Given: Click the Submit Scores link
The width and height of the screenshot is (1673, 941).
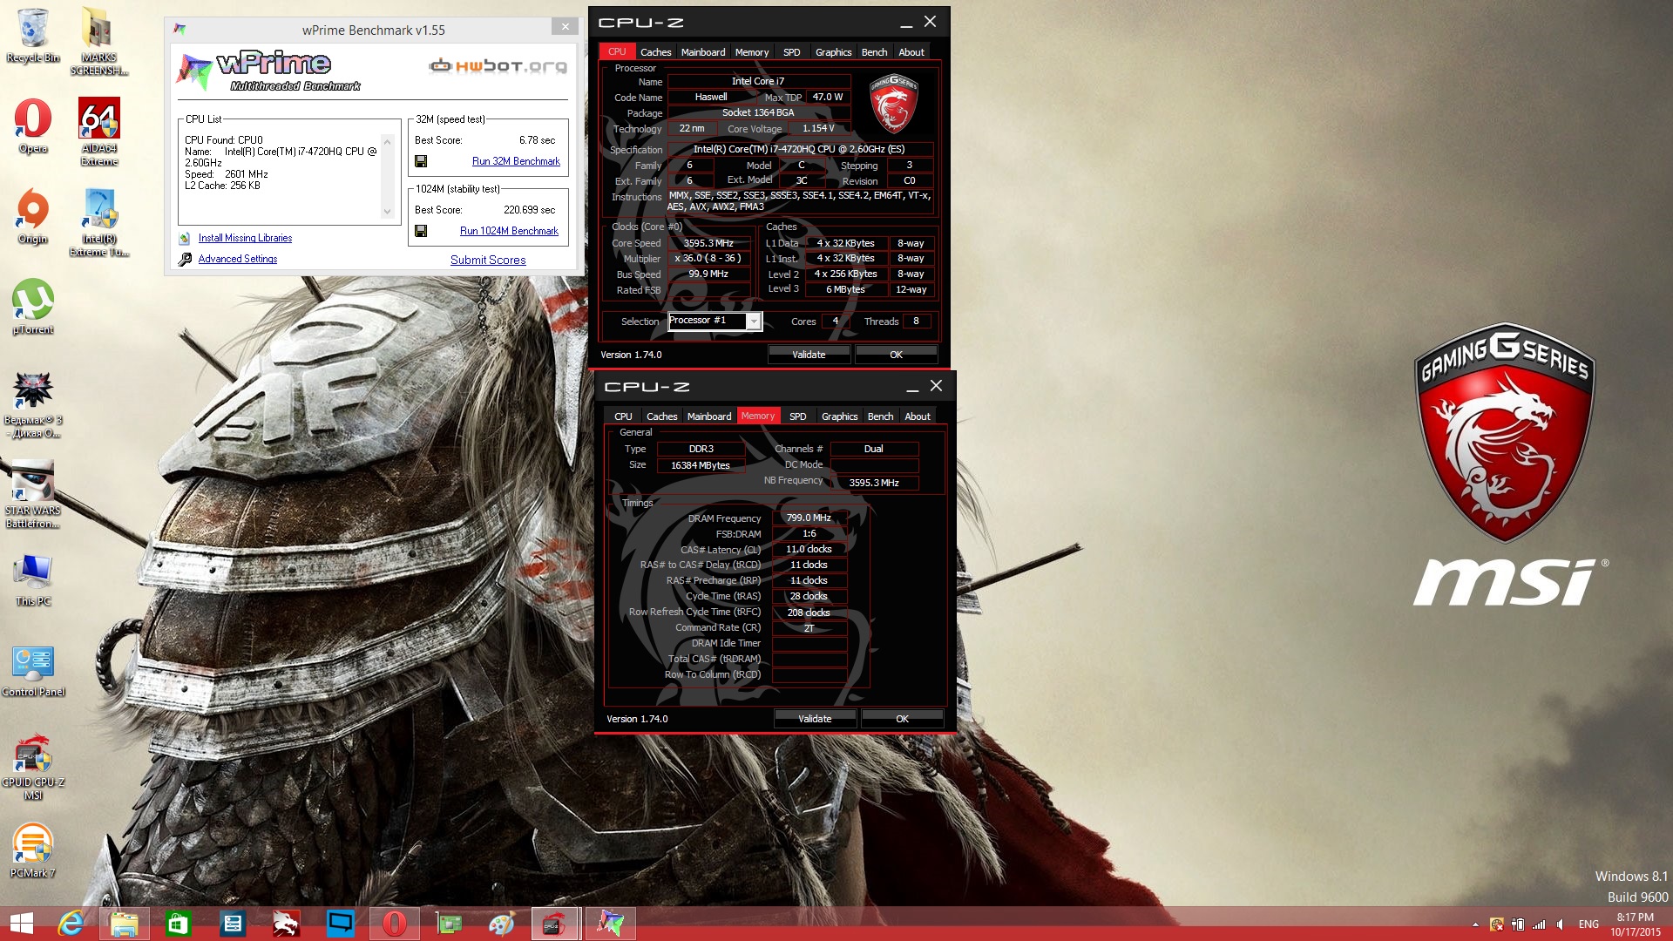Looking at the screenshot, I should [488, 260].
